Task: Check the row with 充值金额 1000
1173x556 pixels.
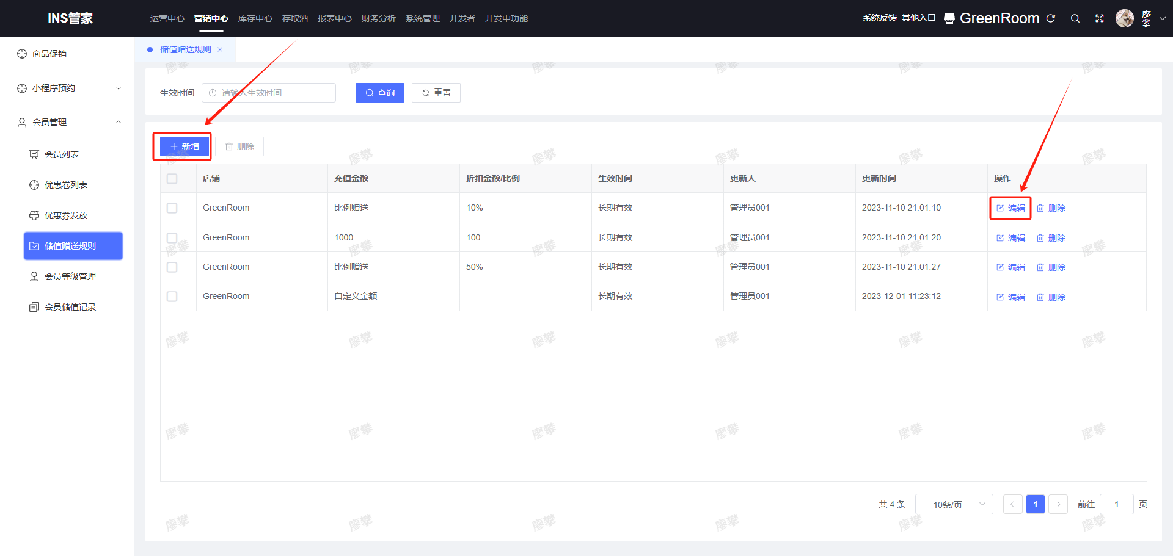Action: pos(172,238)
